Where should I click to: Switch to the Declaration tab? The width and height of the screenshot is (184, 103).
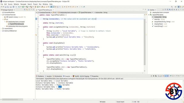tap(57, 76)
